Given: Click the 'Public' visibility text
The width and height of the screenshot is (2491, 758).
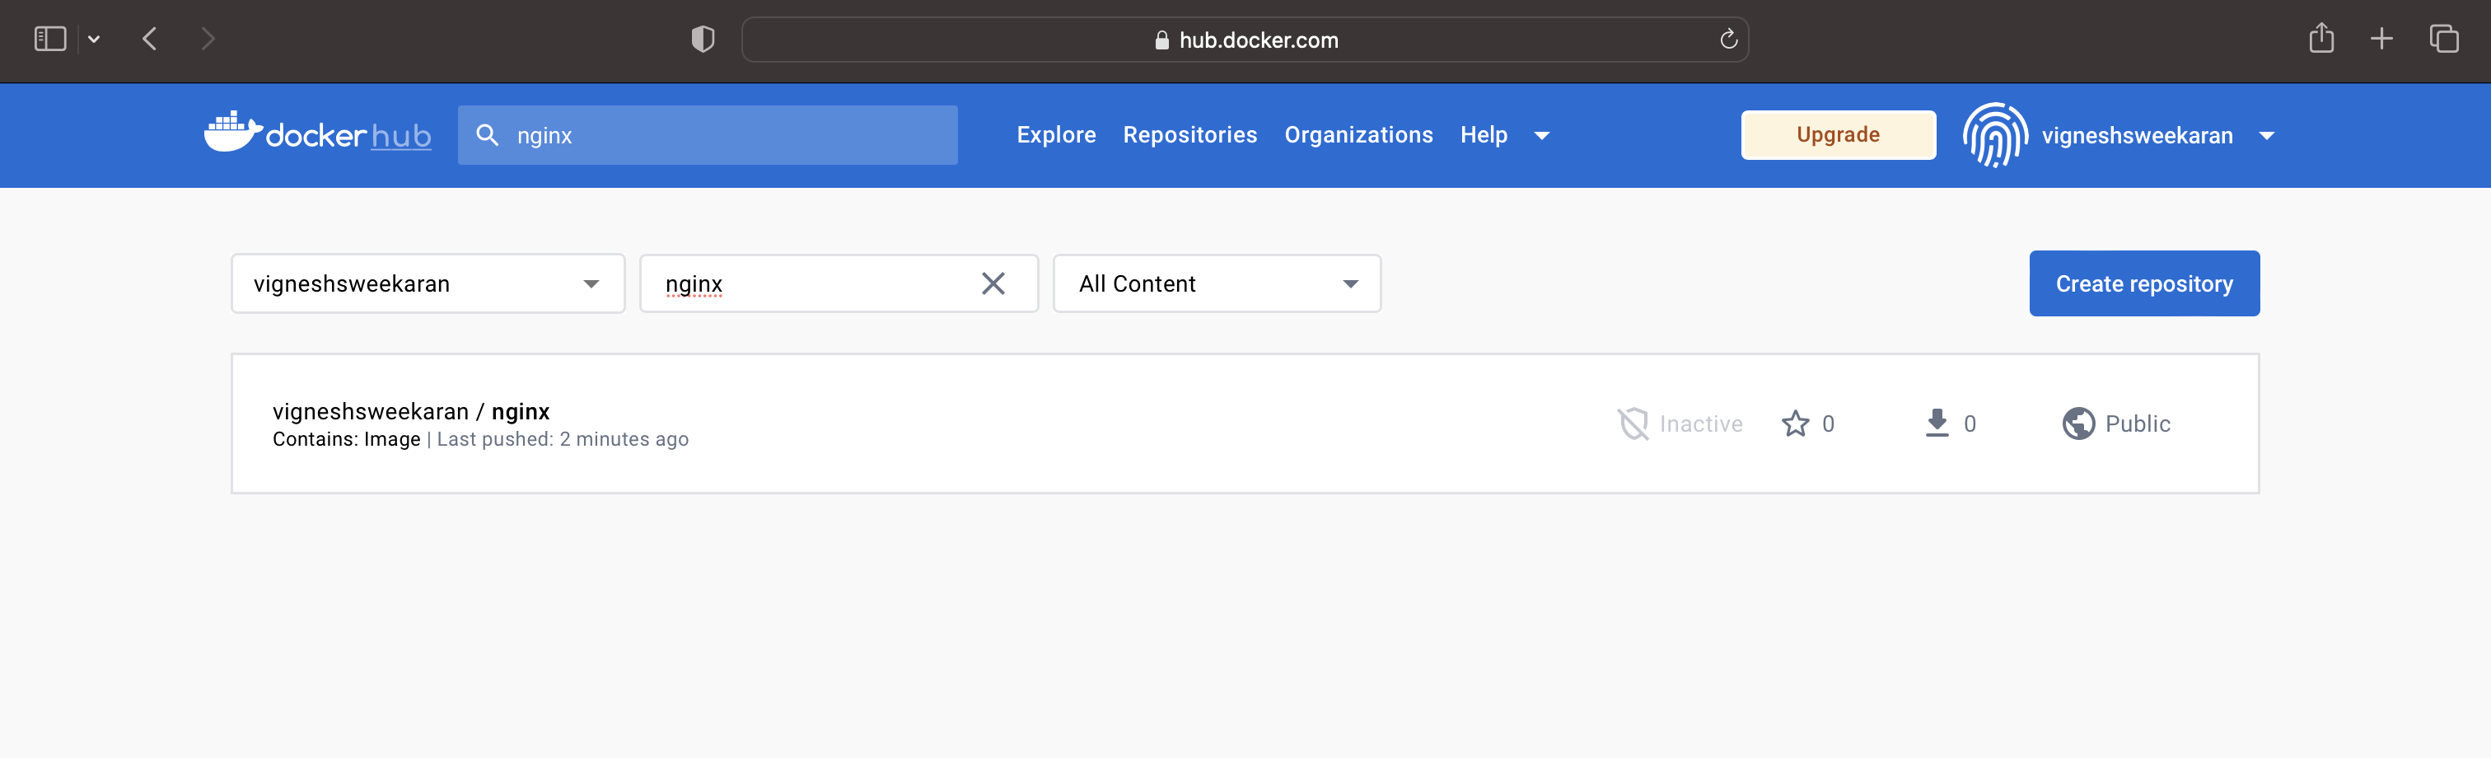Looking at the screenshot, I should click(x=2138, y=423).
